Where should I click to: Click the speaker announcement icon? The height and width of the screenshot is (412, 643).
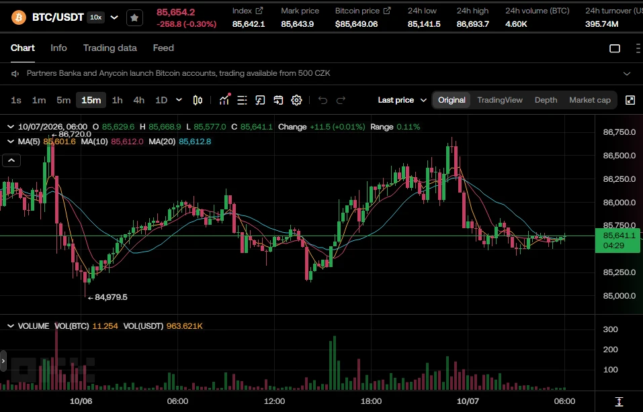click(15, 74)
